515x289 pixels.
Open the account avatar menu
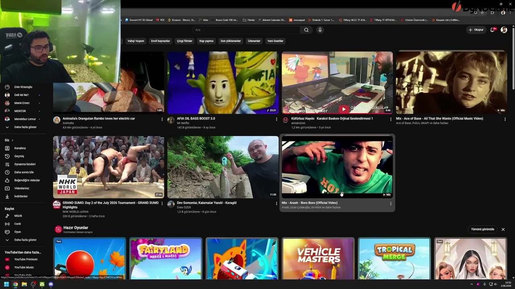[504, 30]
